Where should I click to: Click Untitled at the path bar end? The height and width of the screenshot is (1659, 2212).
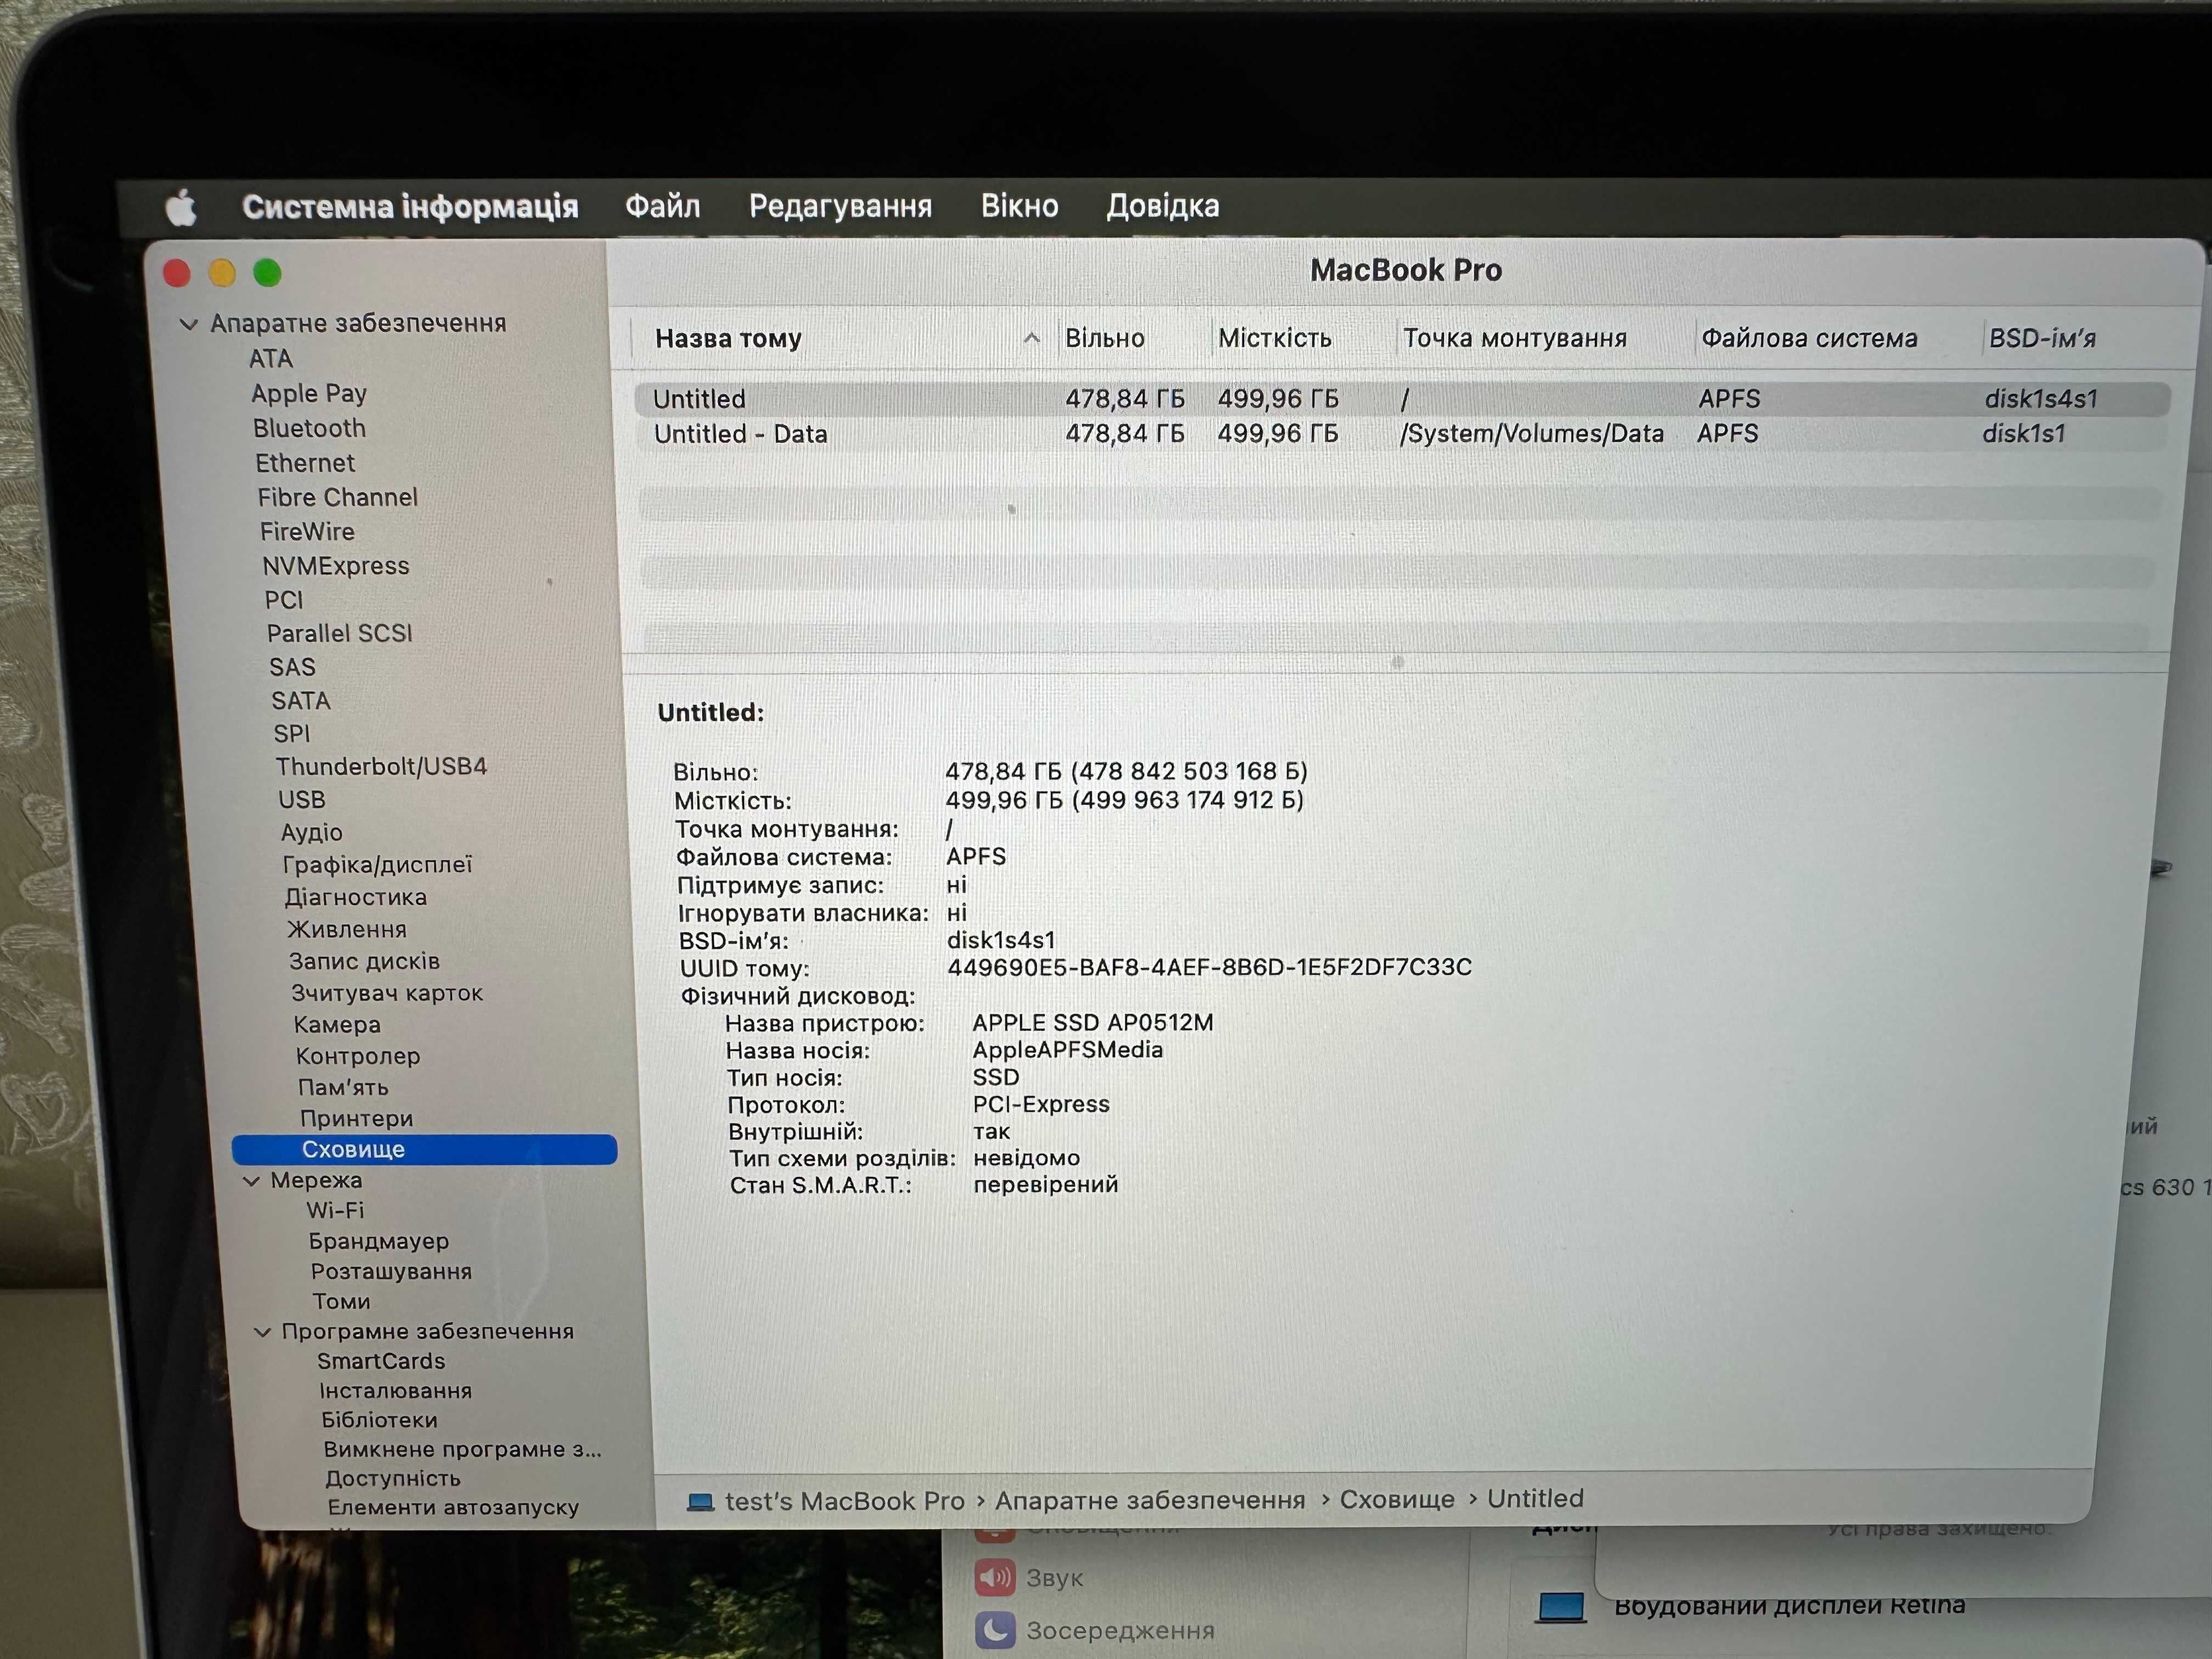click(1535, 1498)
